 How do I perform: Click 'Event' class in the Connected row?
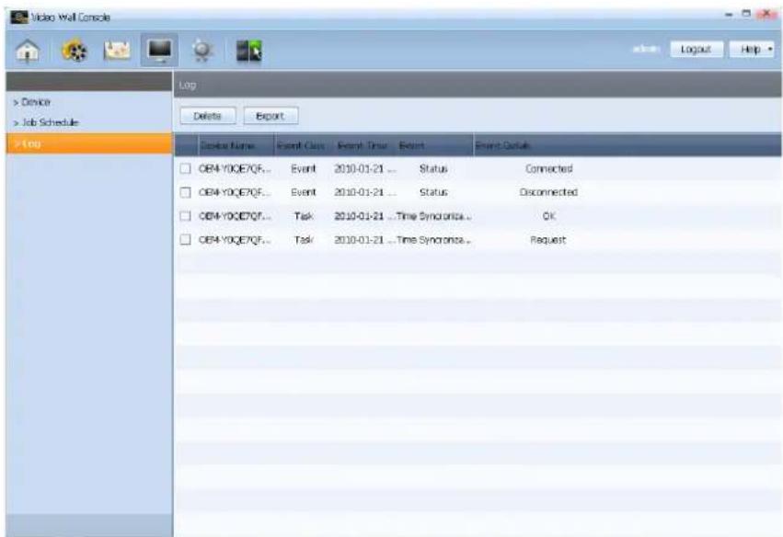(304, 168)
